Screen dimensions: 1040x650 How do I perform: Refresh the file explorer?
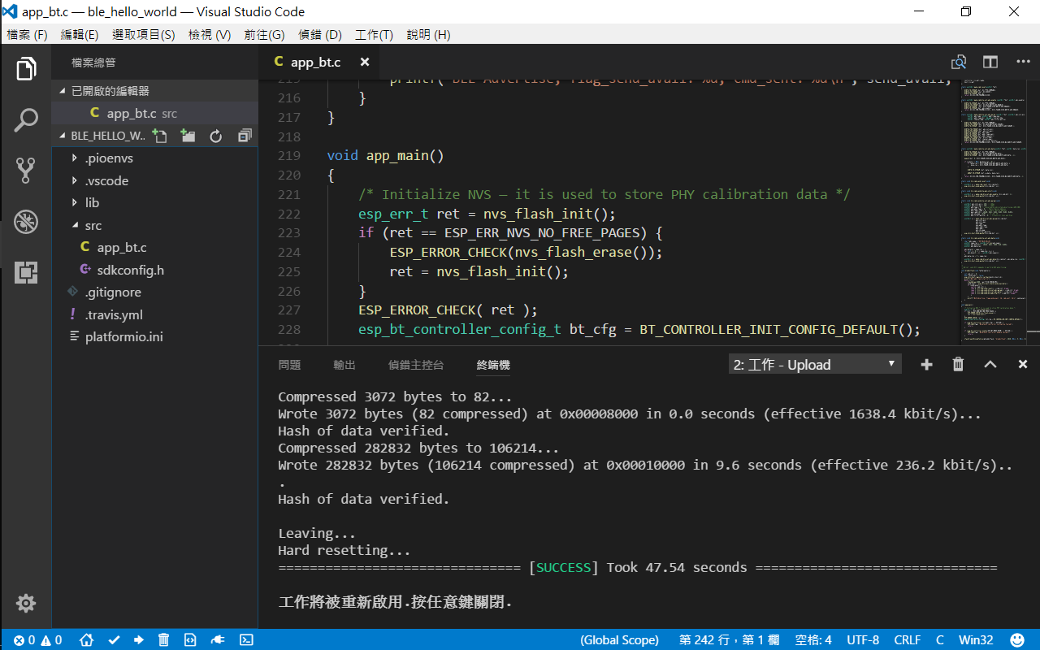tap(214, 136)
